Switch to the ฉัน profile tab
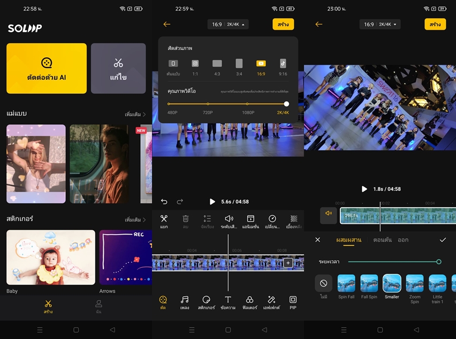The height and width of the screenshot is (339, 456). point(98,306)
